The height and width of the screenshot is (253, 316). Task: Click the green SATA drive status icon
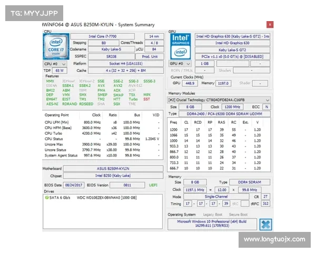47,197
